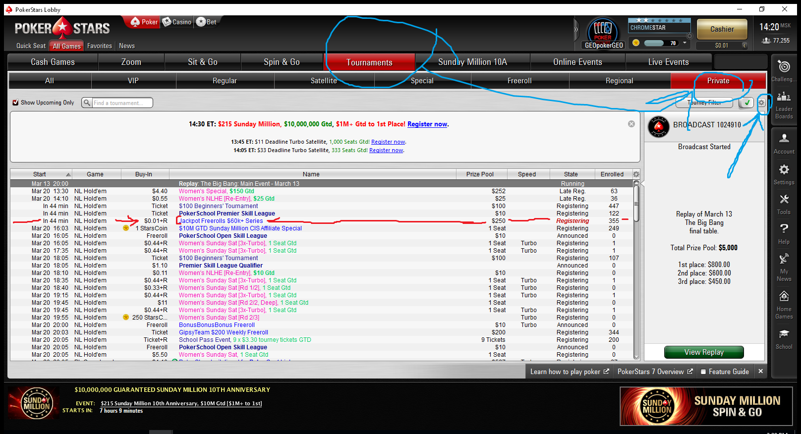Sort the list by the Prize Pool column
This screenshot has height=434, width=801.
point(480,174)
